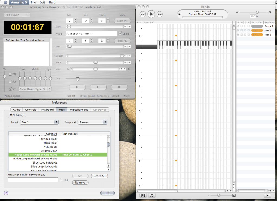The width and height of the screenshot is (277, 201).
Task: Toggle the M mute checkbox for Track 1
Action: (242, 26)
